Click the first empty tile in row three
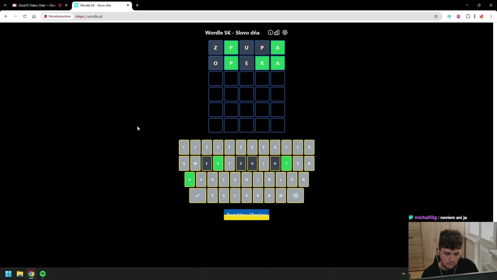The width and height of the screenshot is (497, 280). pos(215,79)
